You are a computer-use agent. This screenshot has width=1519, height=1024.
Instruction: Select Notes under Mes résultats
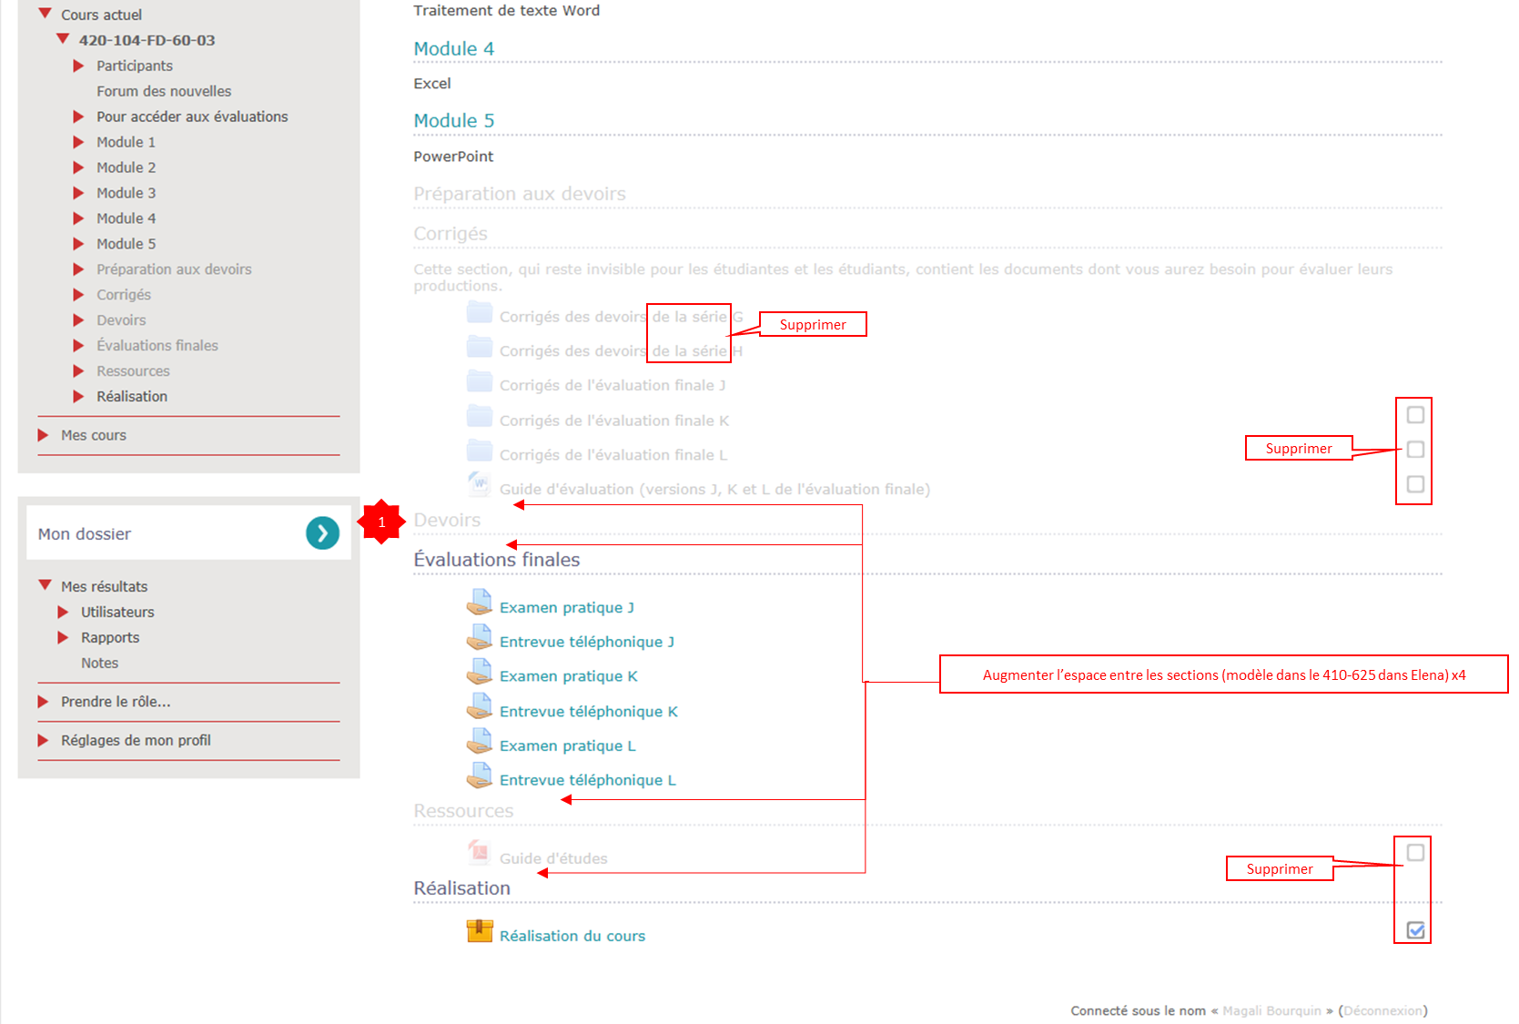point(99,664)
